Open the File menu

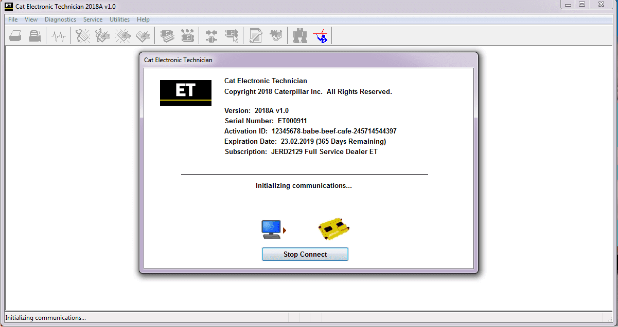13,20
